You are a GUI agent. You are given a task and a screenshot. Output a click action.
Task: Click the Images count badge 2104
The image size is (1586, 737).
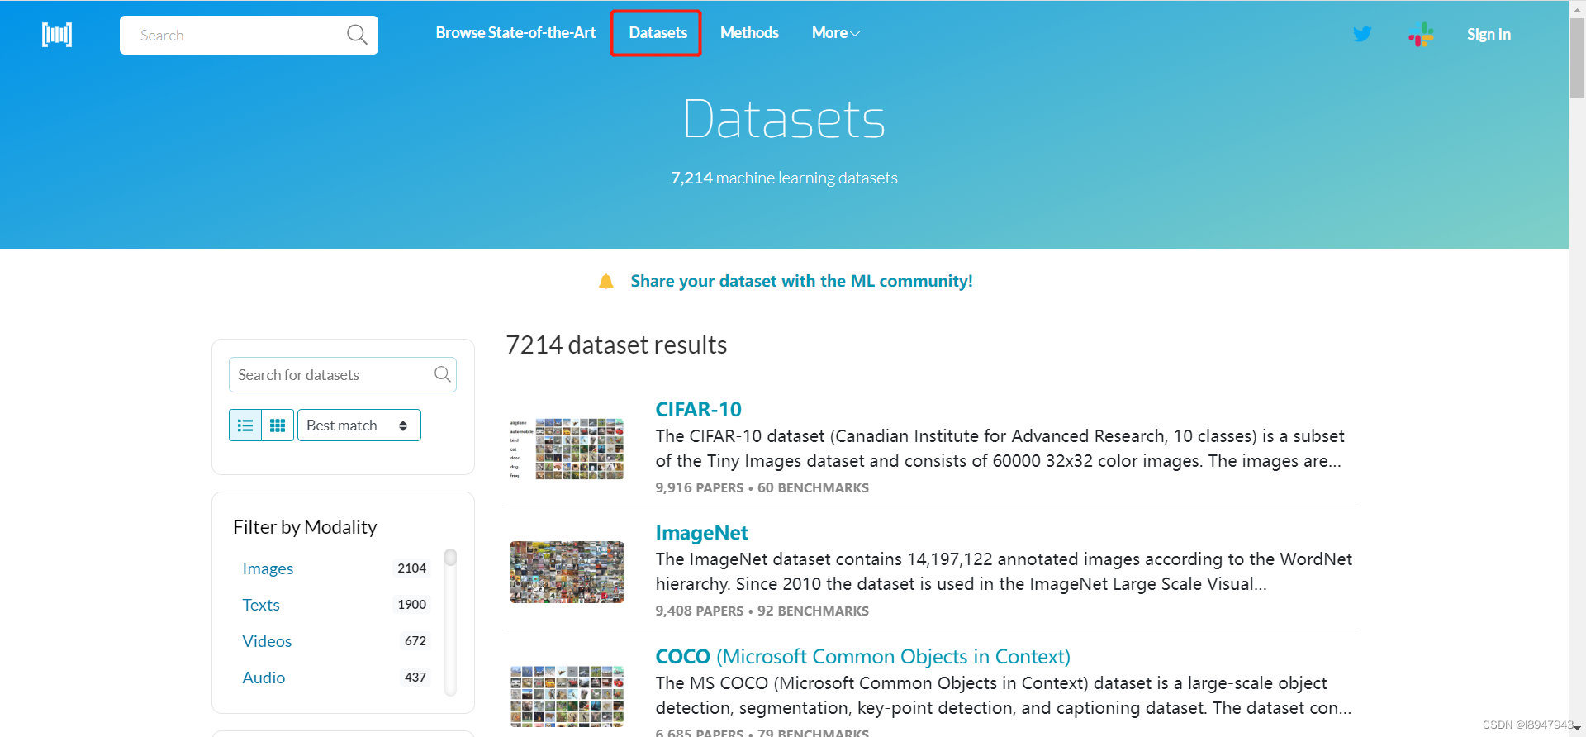click(x=411, y=568)
